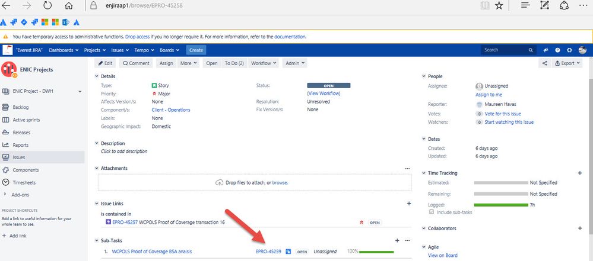Image resolution: width=593 pixels, height=261 pixels.
Task: Click the magnifier icon in Search box
Action: (531, 50)
